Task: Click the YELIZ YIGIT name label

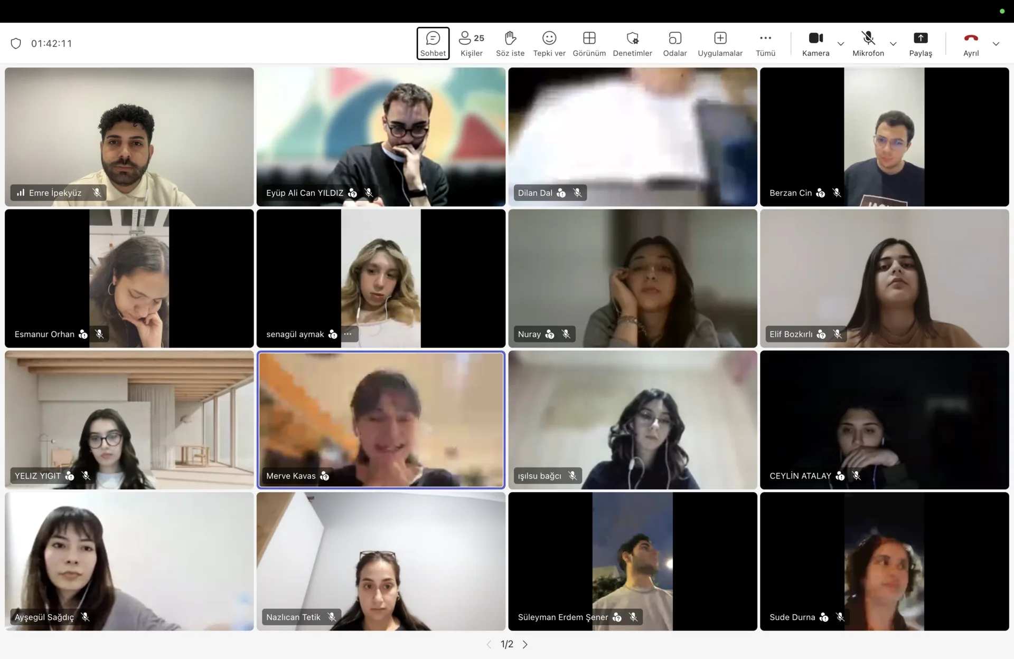Action: tap(37, 476)
